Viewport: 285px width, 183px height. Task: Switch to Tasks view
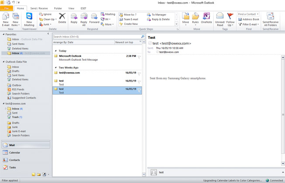pos(26,167)
